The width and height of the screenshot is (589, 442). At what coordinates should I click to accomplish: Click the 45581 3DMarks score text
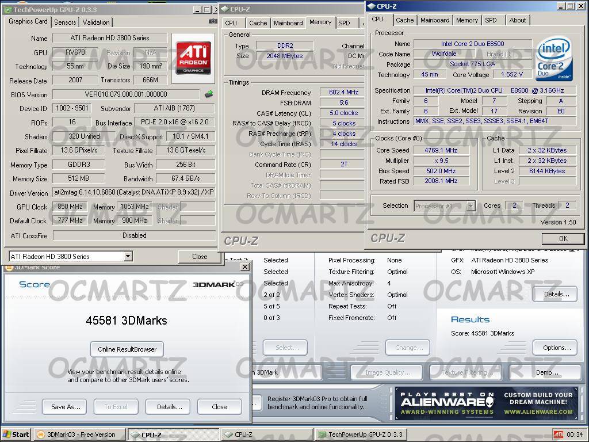[x=127, y=321]
